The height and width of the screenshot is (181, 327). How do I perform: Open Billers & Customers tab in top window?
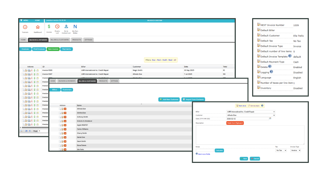point(60,40)
